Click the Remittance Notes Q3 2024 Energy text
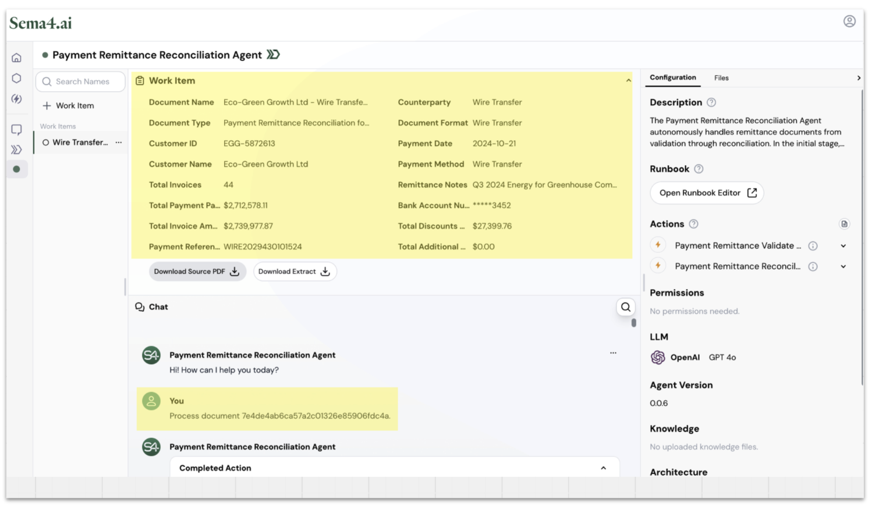 click(545, 185)
